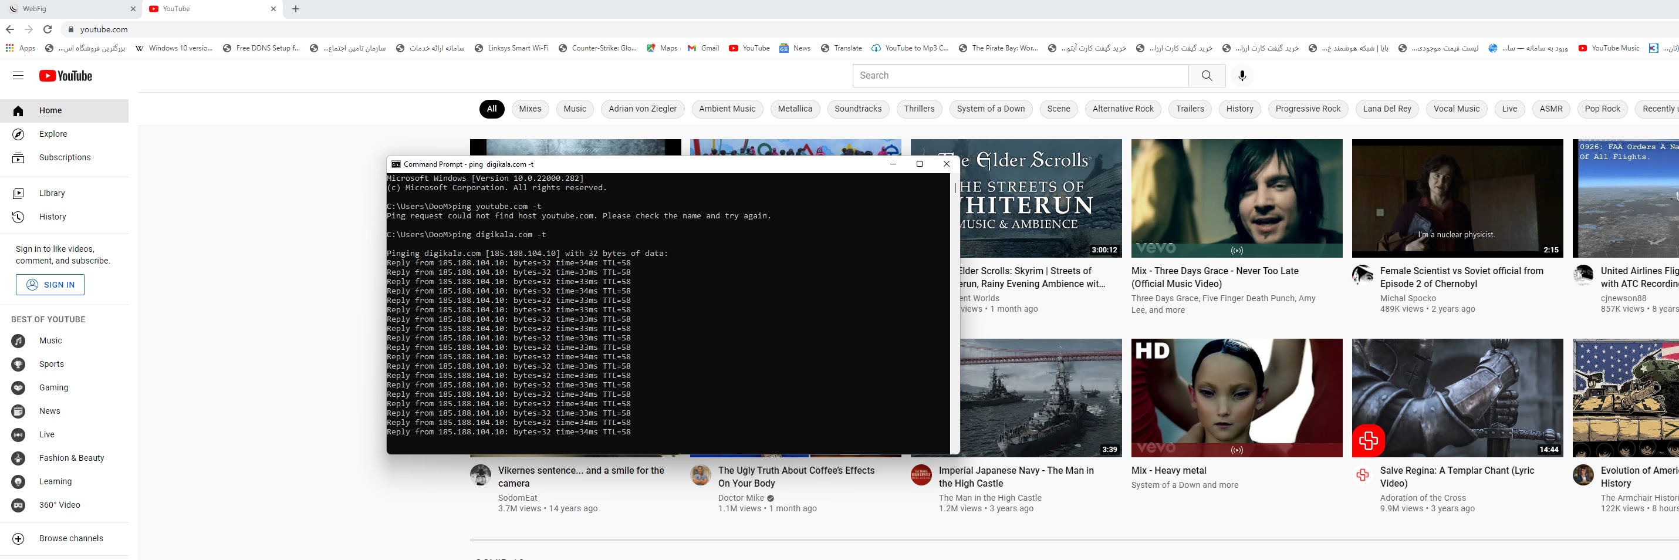Open Sports under Best of YouTube
This screenshot has width=1679, height=560.
click(x=65, y=365)
